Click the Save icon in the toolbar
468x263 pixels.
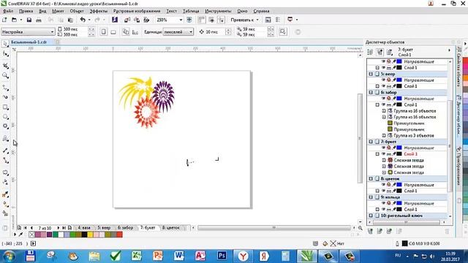click(x=29, y=20)
